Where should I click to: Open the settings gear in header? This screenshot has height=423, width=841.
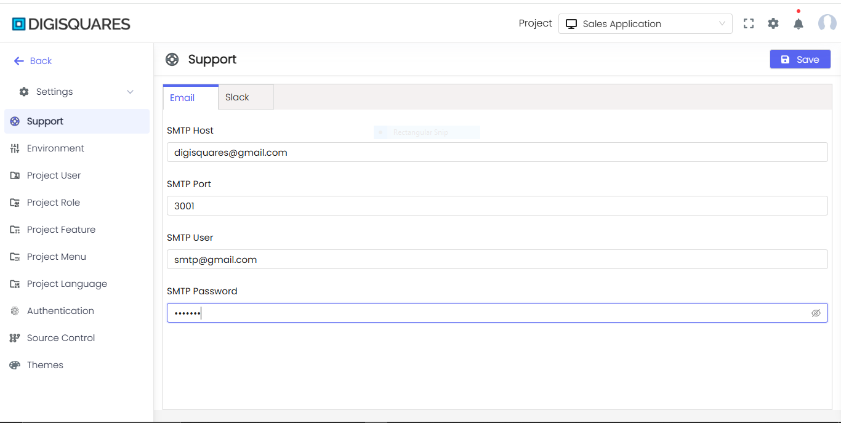773,23
